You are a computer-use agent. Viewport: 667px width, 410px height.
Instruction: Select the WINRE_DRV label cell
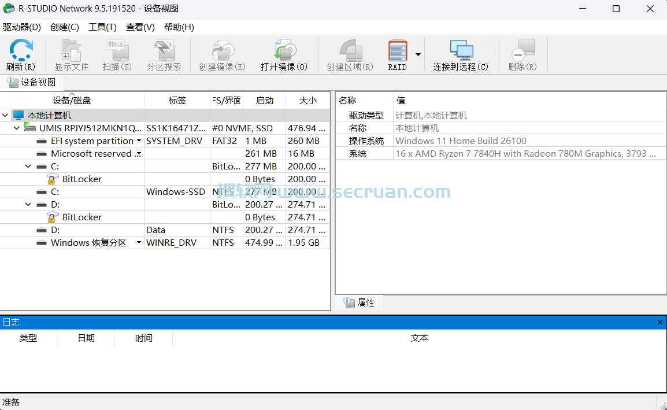coord(177,243)
